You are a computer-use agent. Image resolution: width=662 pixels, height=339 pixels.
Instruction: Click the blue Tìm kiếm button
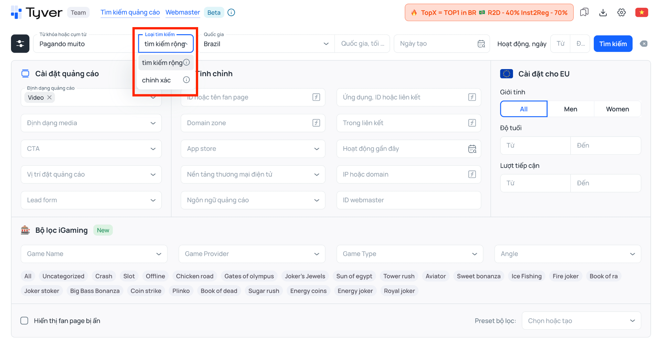click(x=613, y=44)
